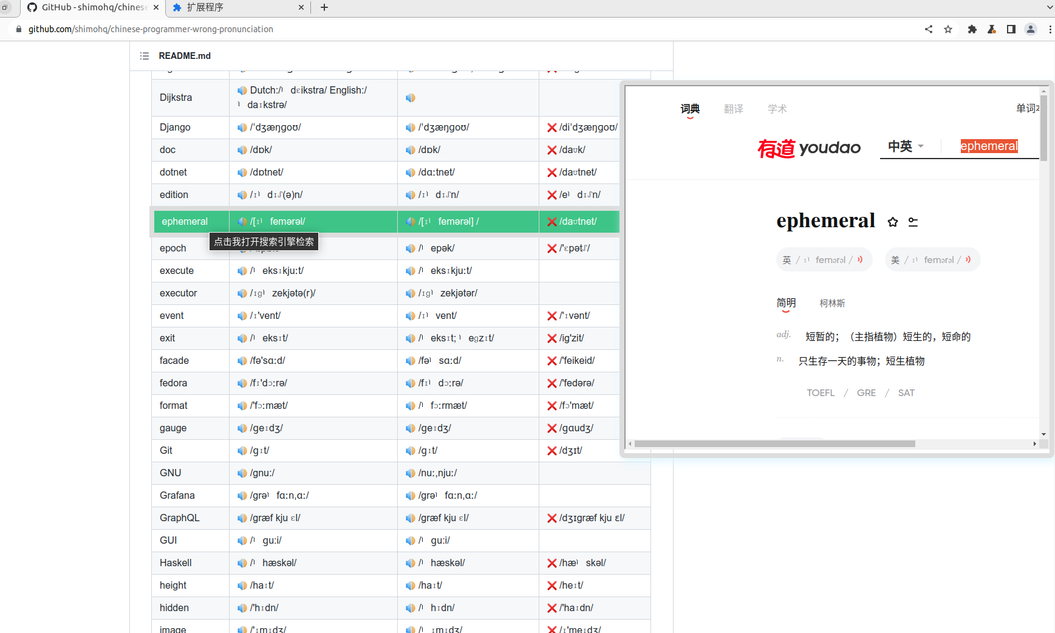Select the 柯林斯 dictionary tab
This screenshot has height=633, width=1055.
pyautogui.click(x=832, y=303)
